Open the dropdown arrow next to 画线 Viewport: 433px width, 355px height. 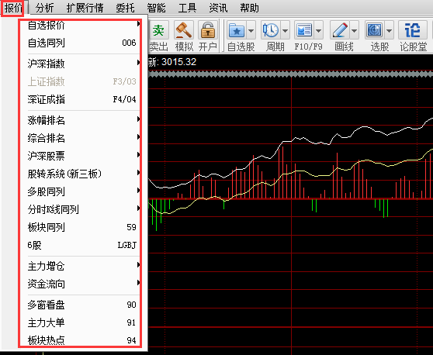pyautogui.click(x=355, y=30)
